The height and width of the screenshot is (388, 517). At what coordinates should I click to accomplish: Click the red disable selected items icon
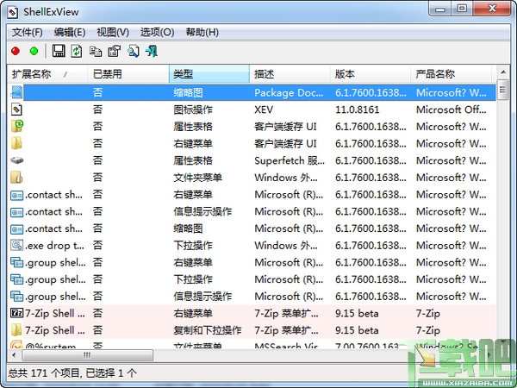click(x=16, y=51)
